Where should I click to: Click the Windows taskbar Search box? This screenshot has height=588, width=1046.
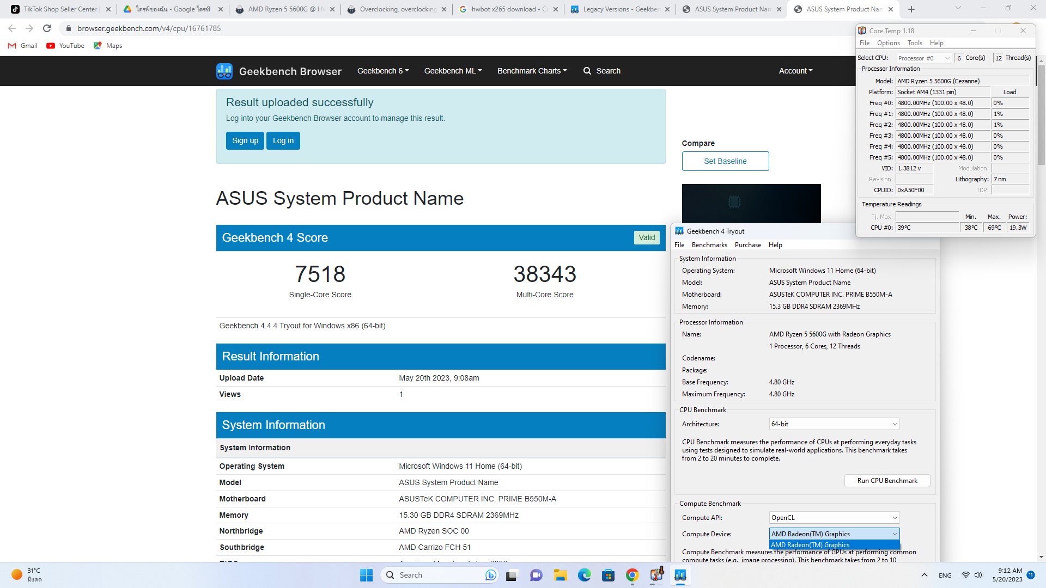[439, 575]
